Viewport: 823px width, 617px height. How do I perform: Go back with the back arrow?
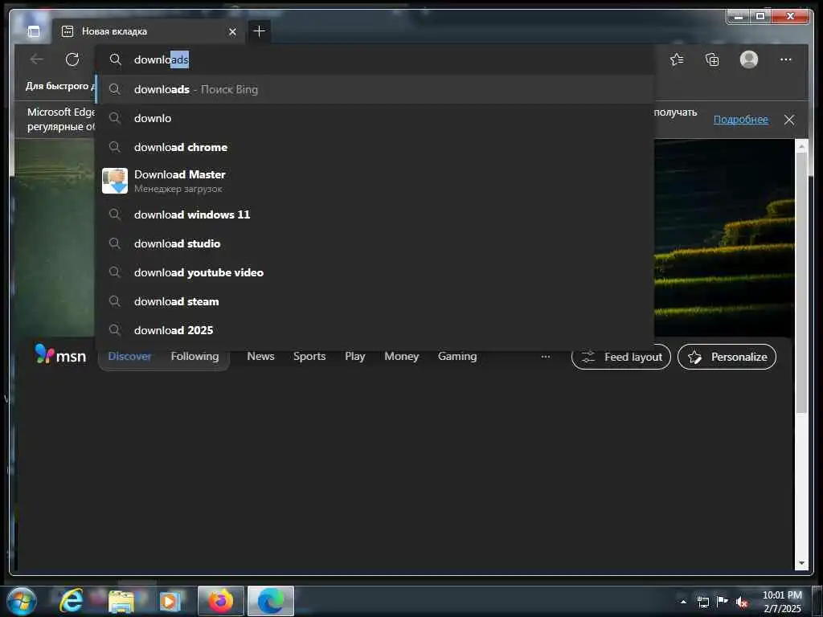coord(37,59)
